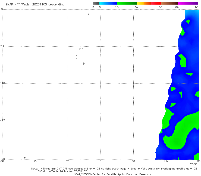
Task: Click the '-5' latitude axis label
Action: pyautogui.click(x=2, y=46)
